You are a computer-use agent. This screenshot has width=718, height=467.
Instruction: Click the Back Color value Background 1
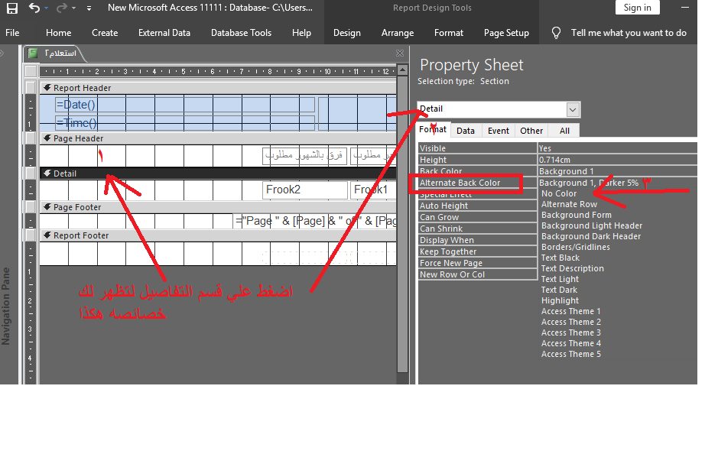(x=617, y=170)
